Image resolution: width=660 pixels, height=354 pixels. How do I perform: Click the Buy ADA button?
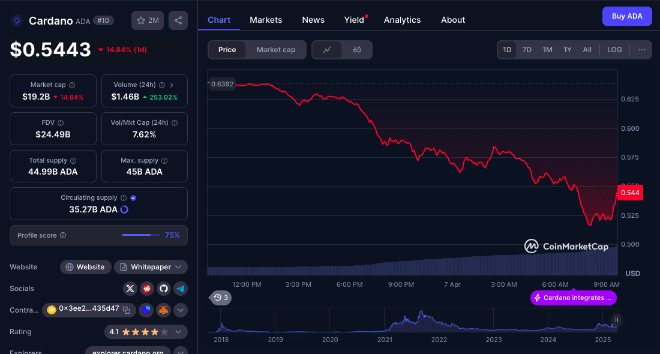coord(627,16)
